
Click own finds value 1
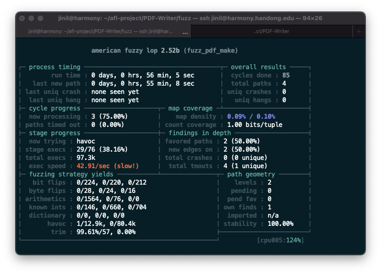(269, 207)
